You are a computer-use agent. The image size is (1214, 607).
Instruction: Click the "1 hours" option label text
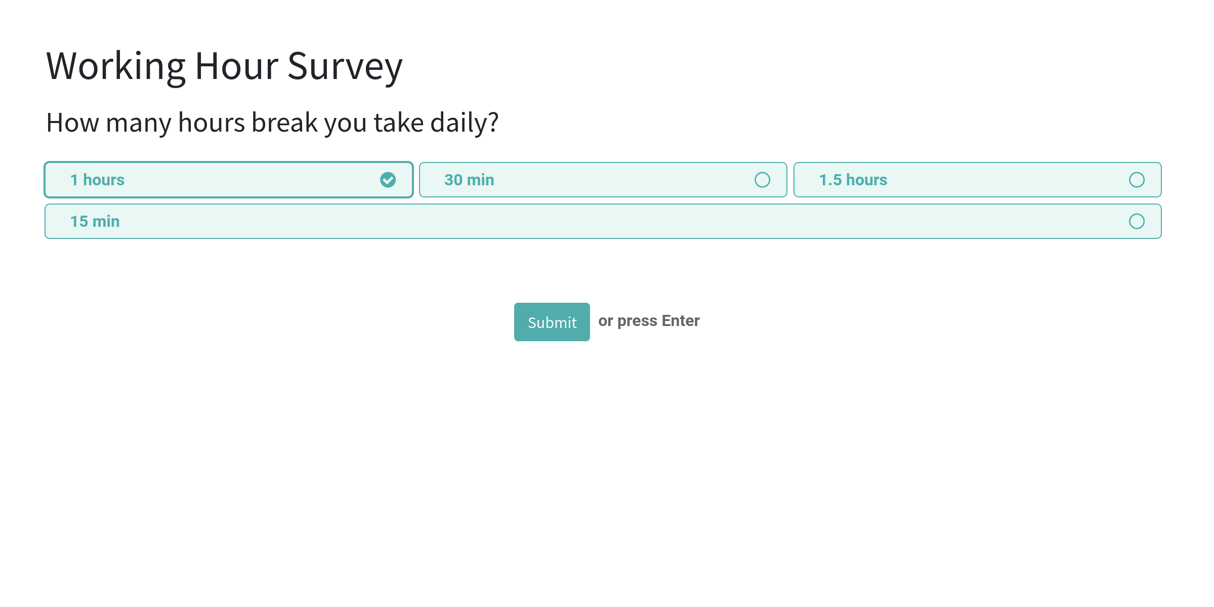tap(97, 180)
